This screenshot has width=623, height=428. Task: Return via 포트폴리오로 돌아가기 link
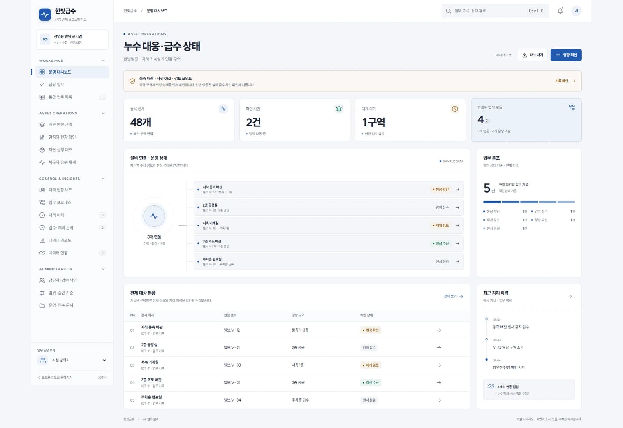point(55,377)
